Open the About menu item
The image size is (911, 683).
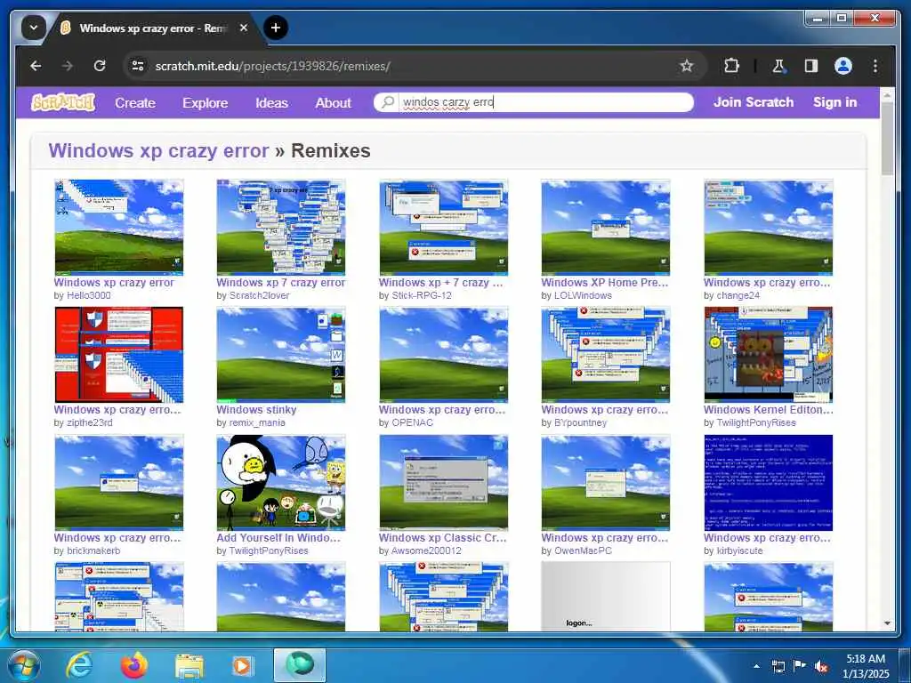333,103
